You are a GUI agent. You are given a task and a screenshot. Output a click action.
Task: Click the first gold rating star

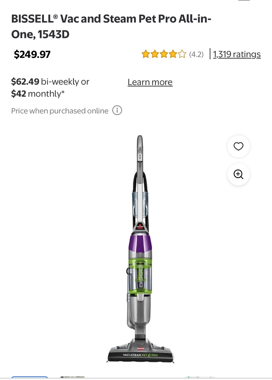(146, 54)
